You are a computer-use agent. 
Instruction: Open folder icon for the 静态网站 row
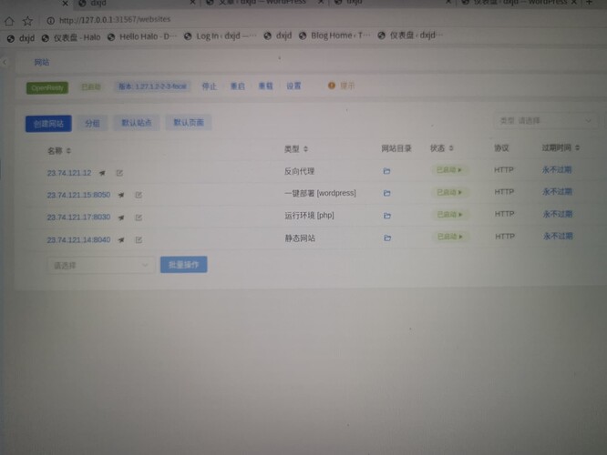point(387,238)
